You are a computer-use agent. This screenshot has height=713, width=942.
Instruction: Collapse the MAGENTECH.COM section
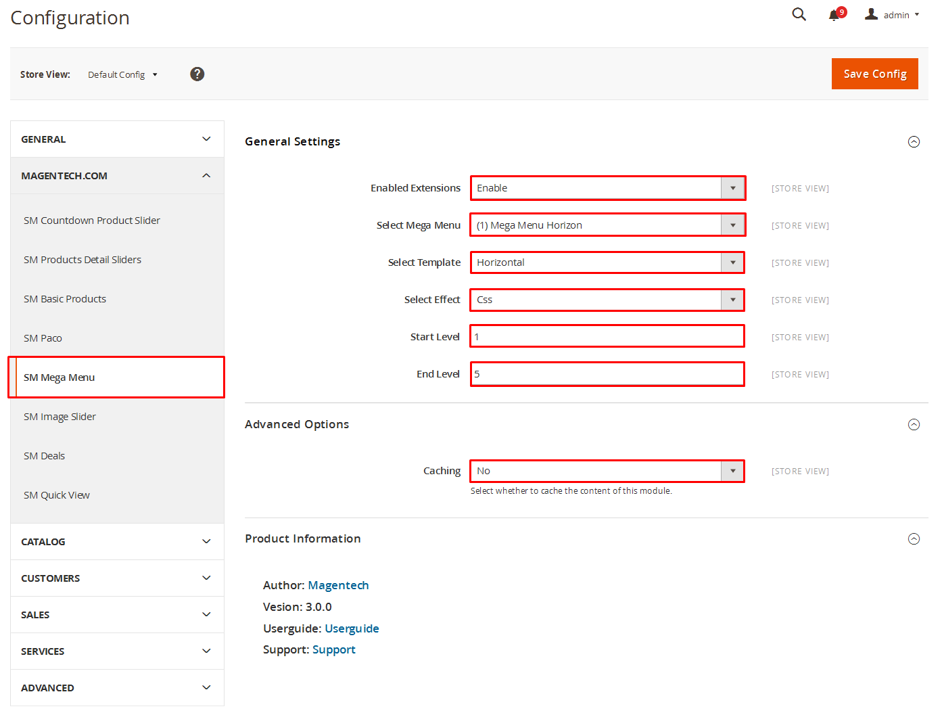pyautogui.click(x=117, y=176)
